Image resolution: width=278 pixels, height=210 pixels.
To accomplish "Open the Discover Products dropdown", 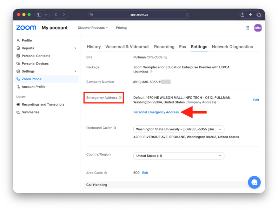I will click(93, 28).
